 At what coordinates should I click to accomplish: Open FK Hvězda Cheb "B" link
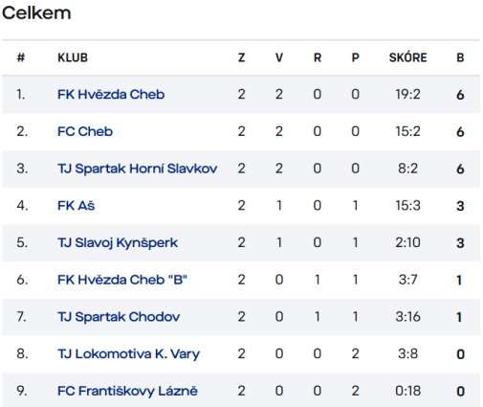tap(122, 280)
